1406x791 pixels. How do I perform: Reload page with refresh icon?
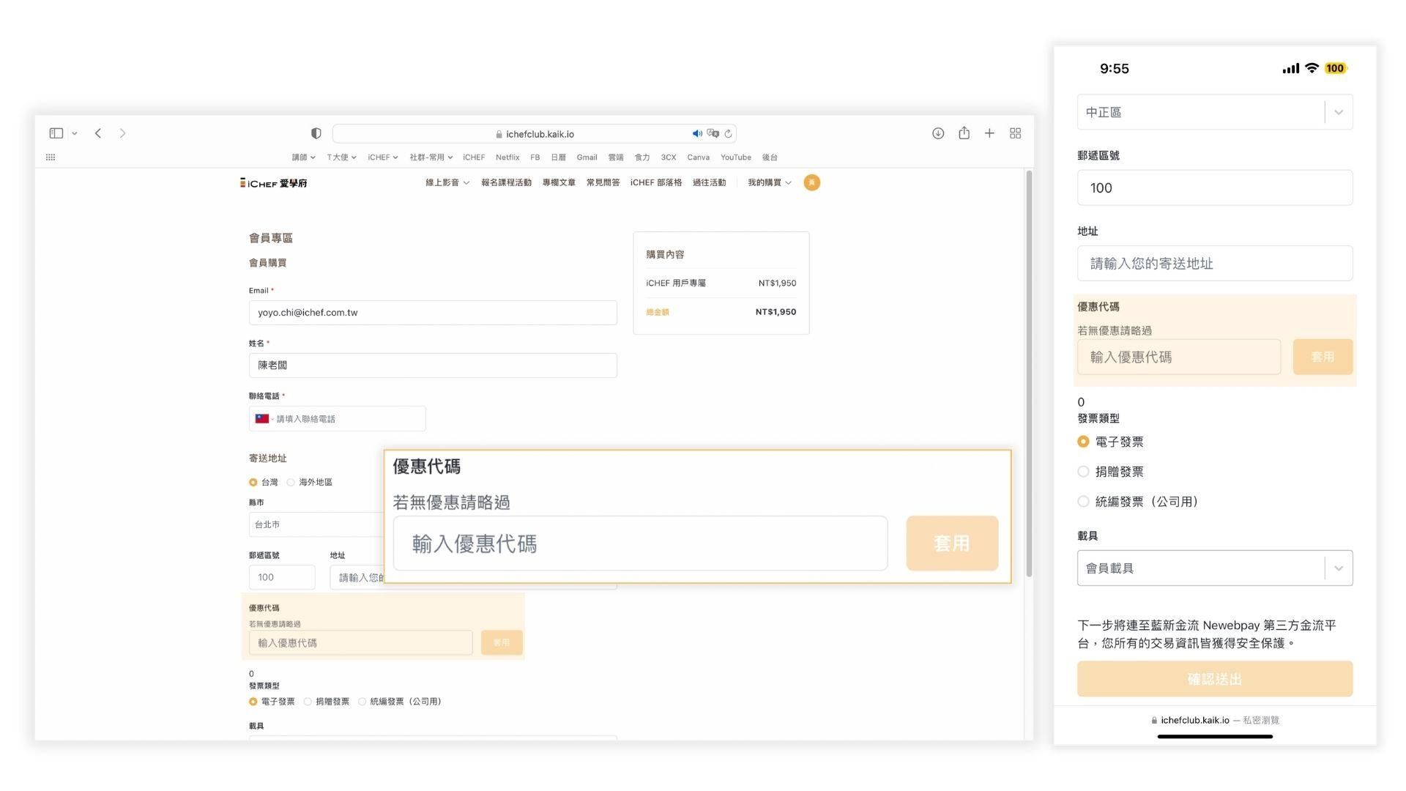tap(728, 134)
